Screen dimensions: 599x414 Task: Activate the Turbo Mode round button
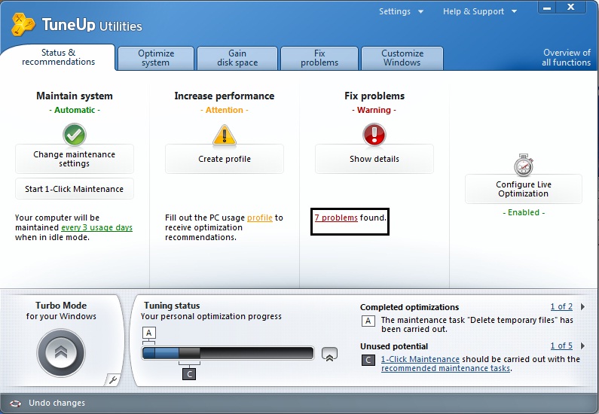tap(61, 352)
